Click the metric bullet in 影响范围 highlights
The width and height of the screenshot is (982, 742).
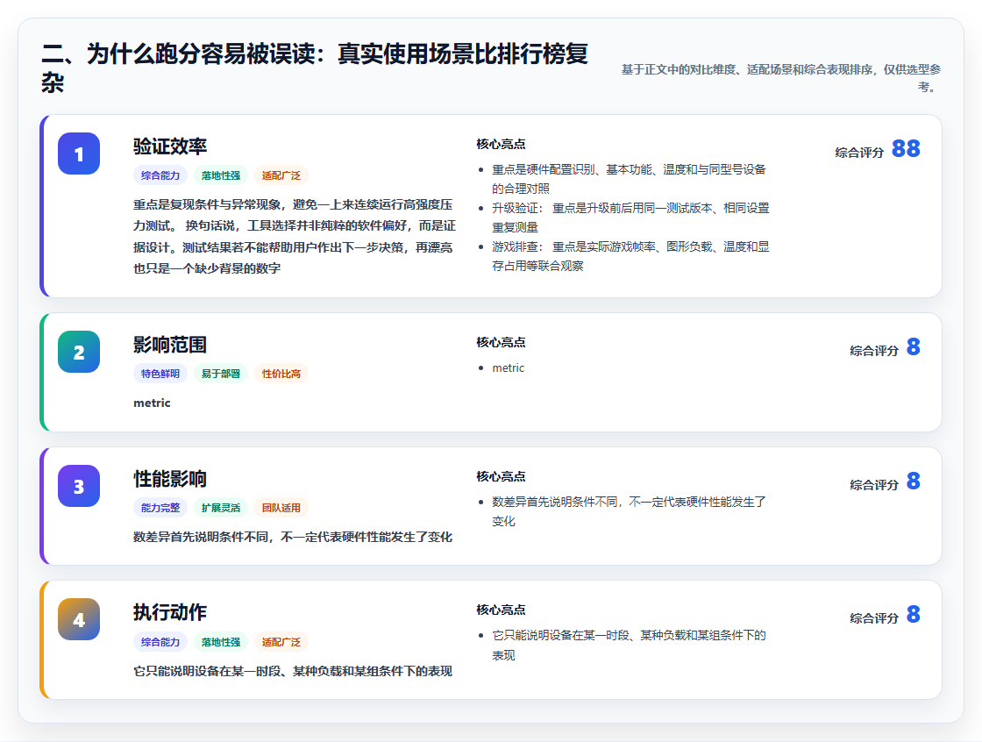tap(508, 367)
